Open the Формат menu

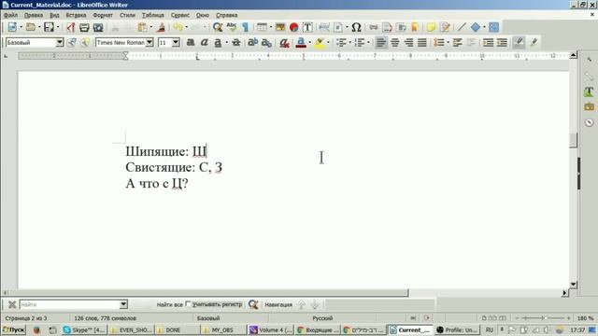click(x=103, y=15)
